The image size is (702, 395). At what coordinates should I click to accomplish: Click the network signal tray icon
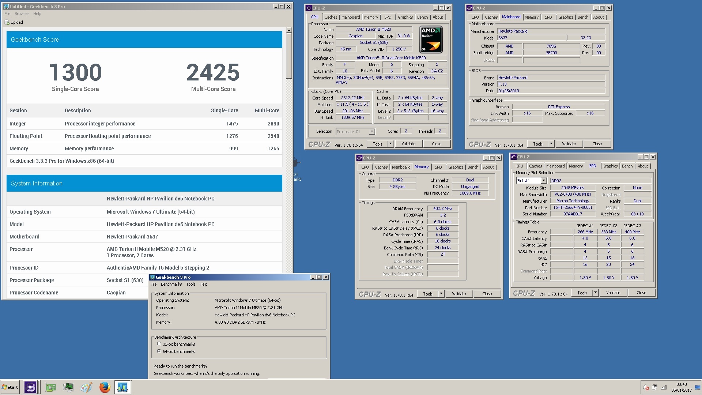click(664, 387)
